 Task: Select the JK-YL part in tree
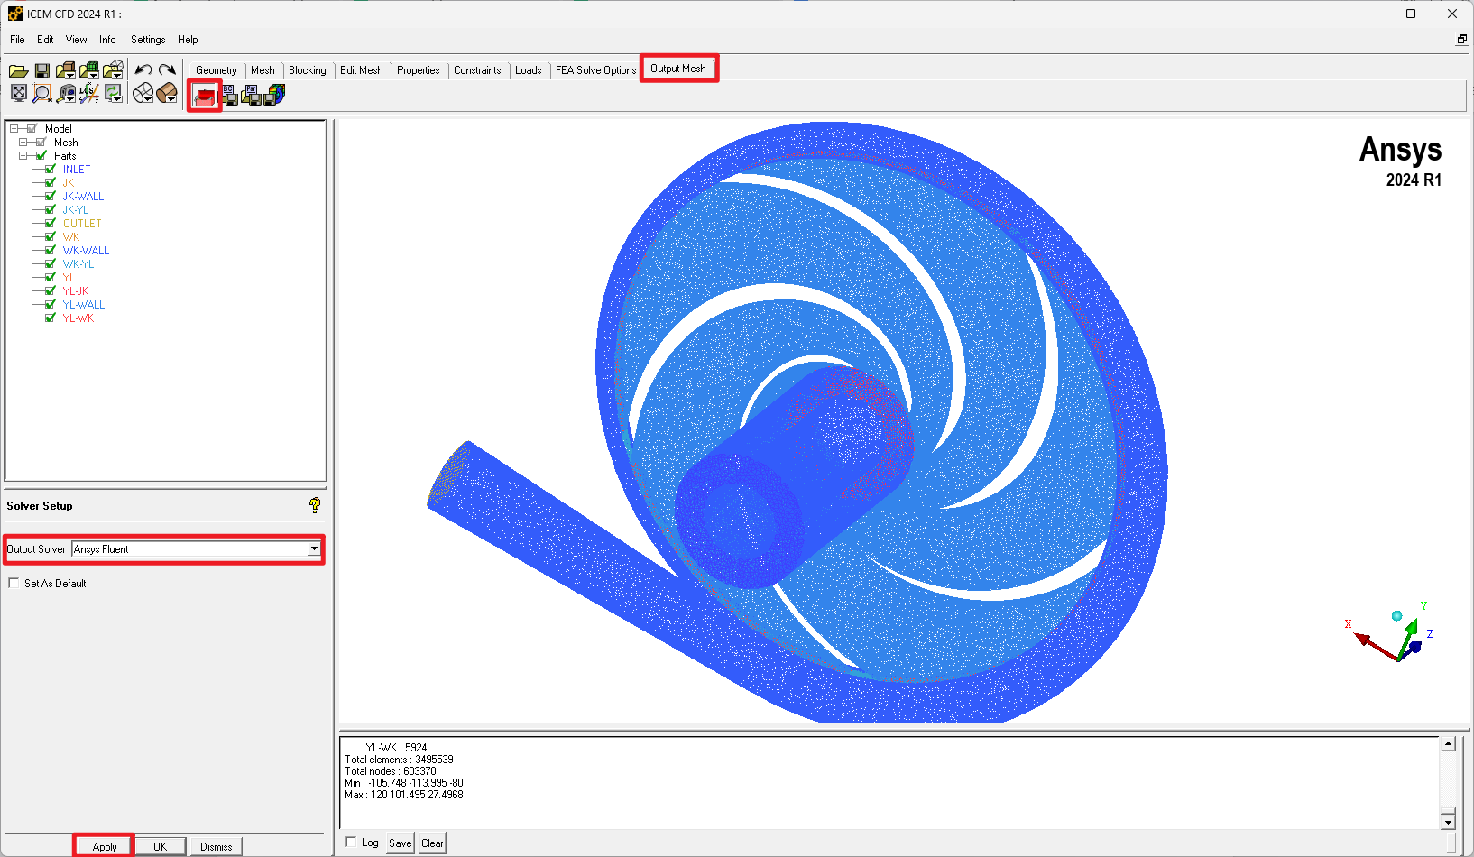pos(76,209)
